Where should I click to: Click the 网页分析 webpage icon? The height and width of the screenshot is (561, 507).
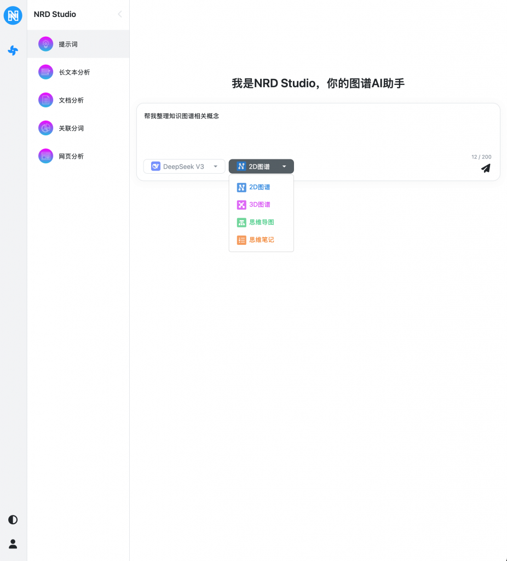pos(46,156)
